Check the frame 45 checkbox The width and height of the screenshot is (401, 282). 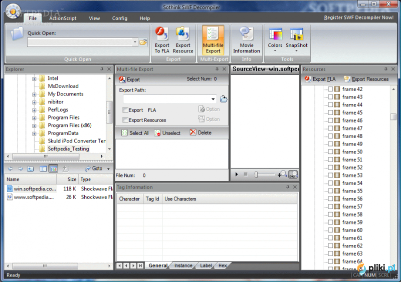330,112
